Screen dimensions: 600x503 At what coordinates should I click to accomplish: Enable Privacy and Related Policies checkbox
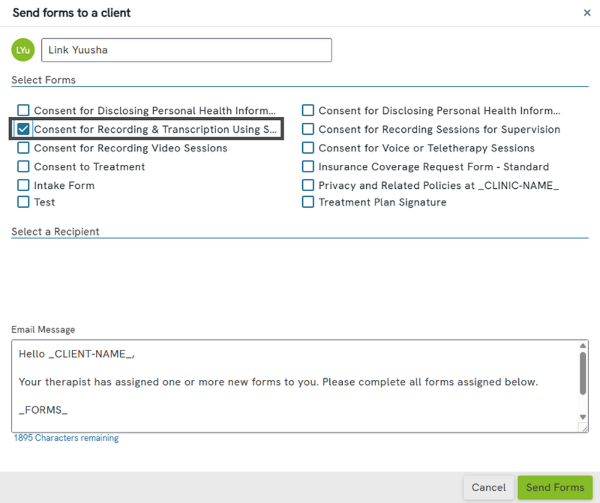pos(308,185)
